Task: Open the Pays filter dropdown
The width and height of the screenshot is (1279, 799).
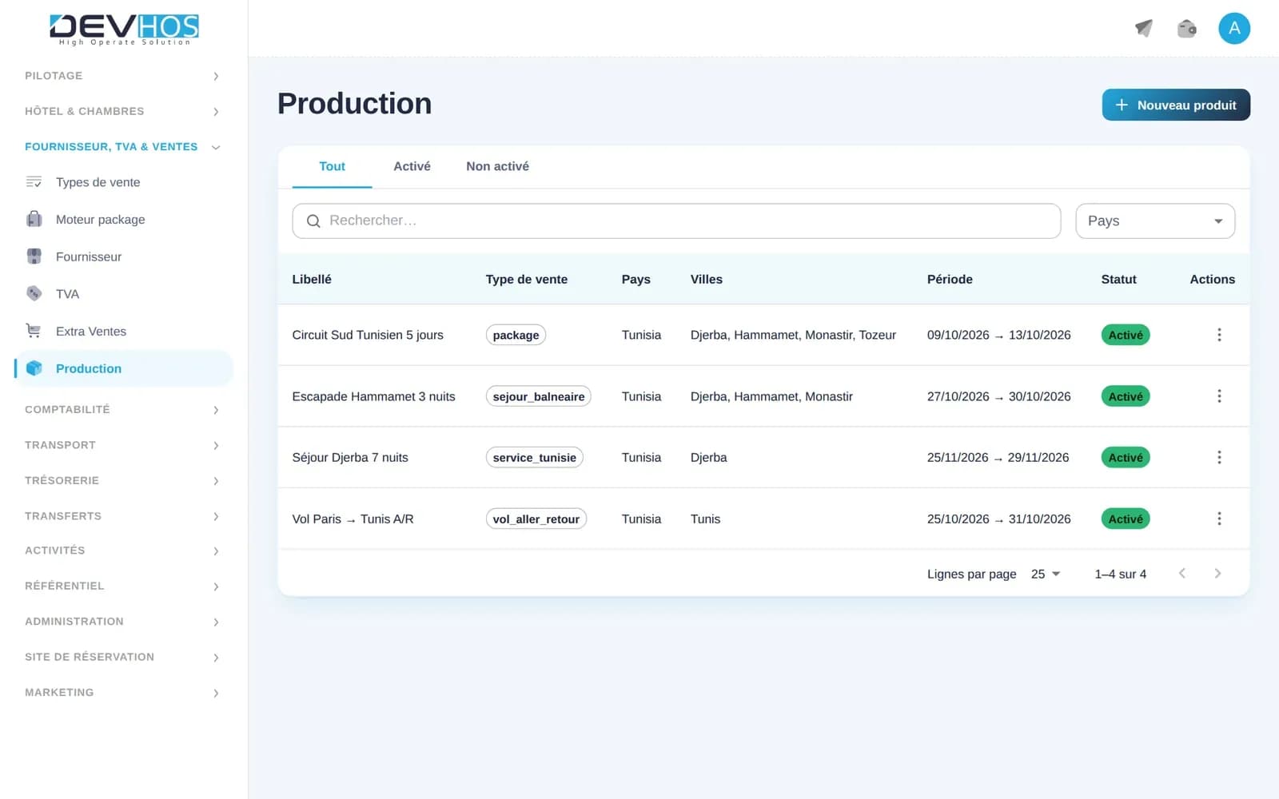Action: (x=1155, y=221)
